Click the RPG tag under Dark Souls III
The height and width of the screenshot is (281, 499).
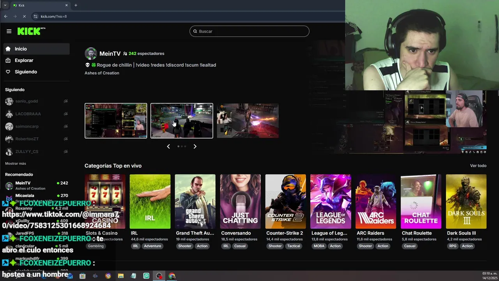pos(453,246)
